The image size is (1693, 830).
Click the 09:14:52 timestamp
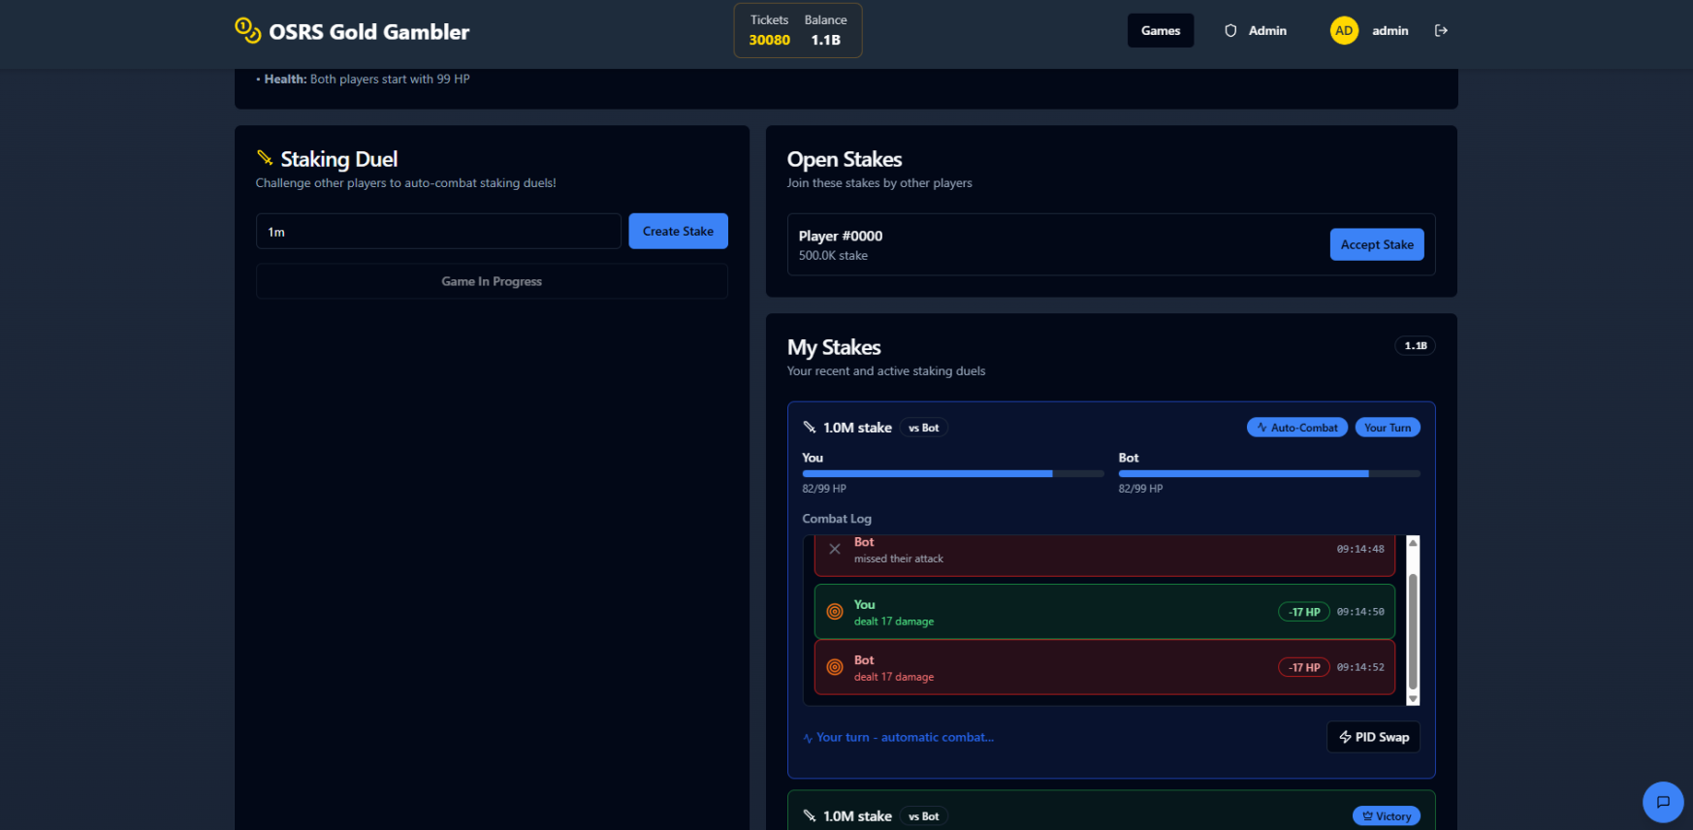pos(1360,667)
